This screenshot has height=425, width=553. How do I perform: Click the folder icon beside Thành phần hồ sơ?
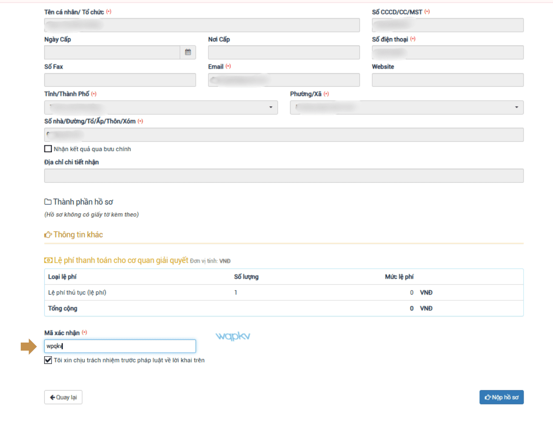tap(48, 202)
